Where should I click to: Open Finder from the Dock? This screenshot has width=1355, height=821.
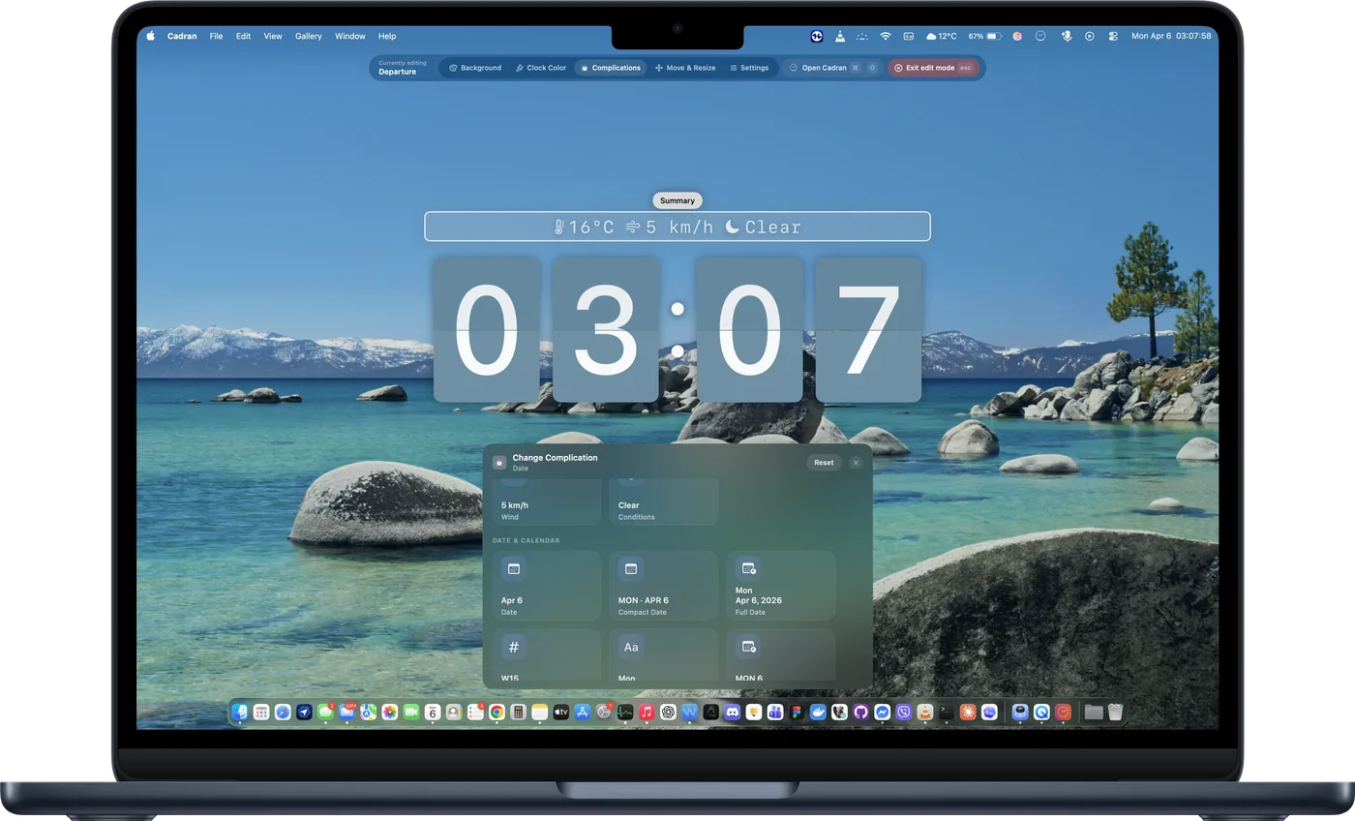click(x=240, y=712)
